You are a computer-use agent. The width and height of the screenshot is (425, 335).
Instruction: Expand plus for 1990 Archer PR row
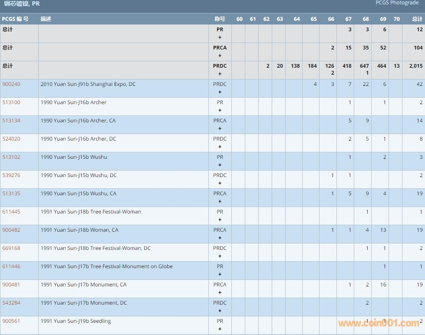(220, 111)
